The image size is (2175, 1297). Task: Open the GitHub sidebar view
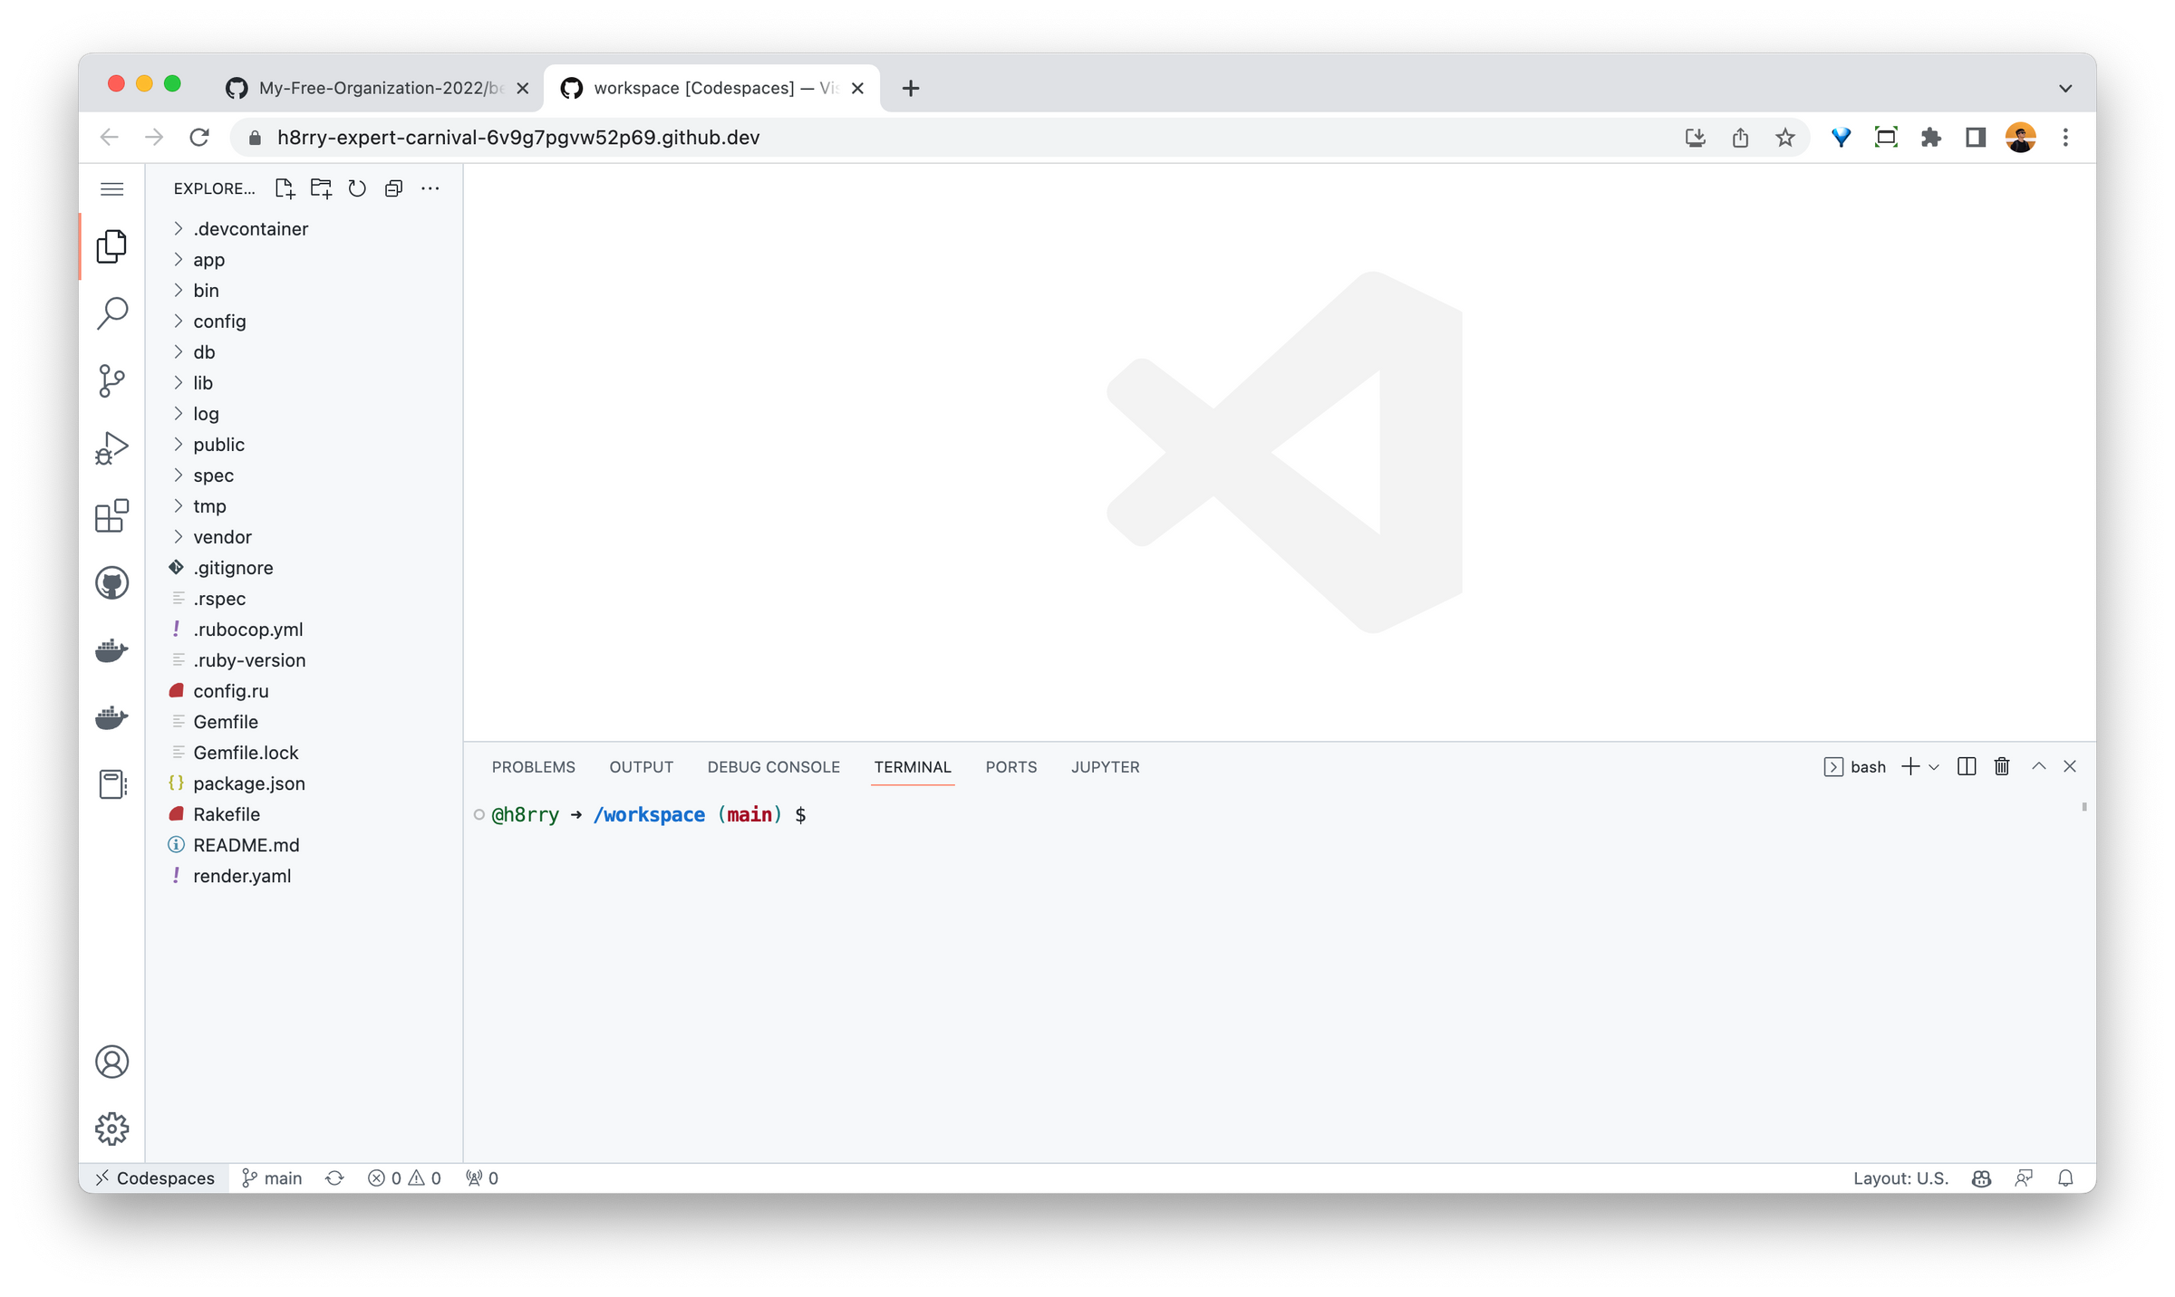click(x=112, y=582)
